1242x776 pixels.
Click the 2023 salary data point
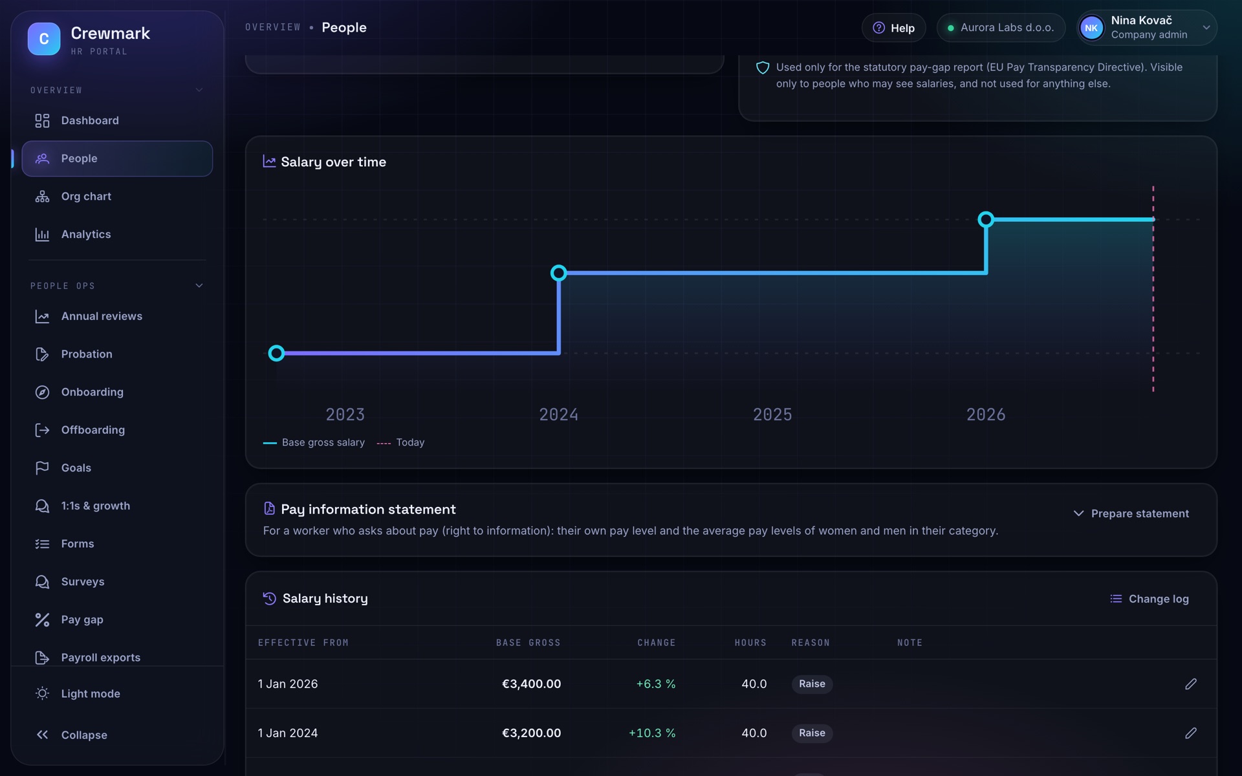[276, 353]
